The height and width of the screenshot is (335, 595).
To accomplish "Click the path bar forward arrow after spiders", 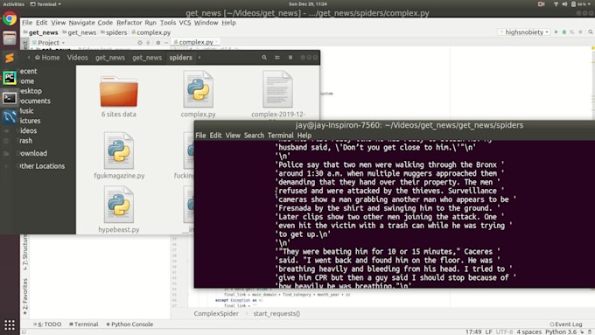I will tap(199, 57).
